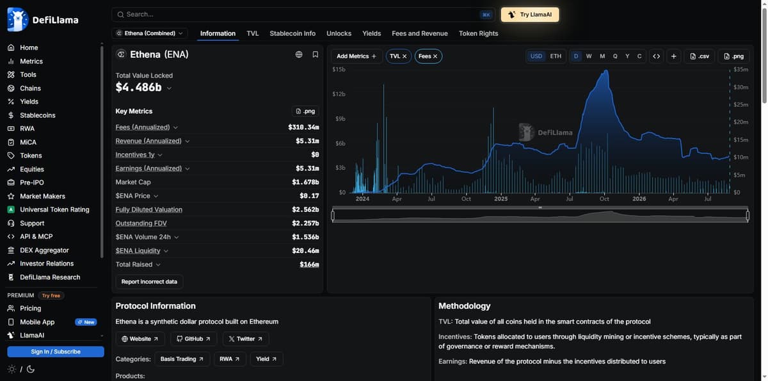The width and height of the screenshot is (768, 381).
Task: Open Home icon in sidebar
Action: tap(11, 47)
